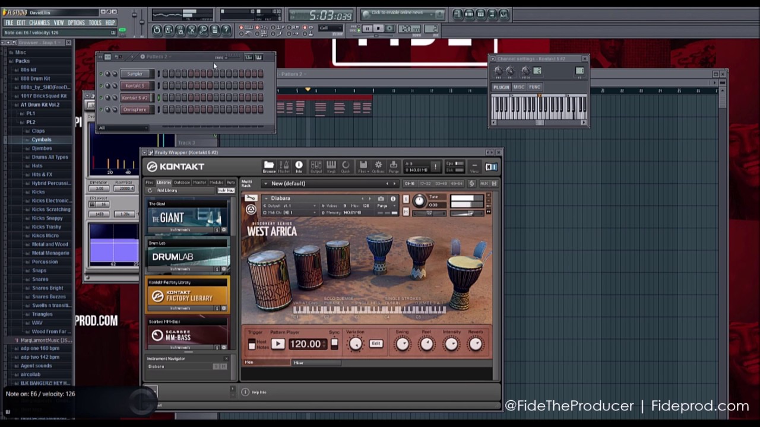Stop playback in FL Studio transport
760x427 pixels.
click(378, 28)
